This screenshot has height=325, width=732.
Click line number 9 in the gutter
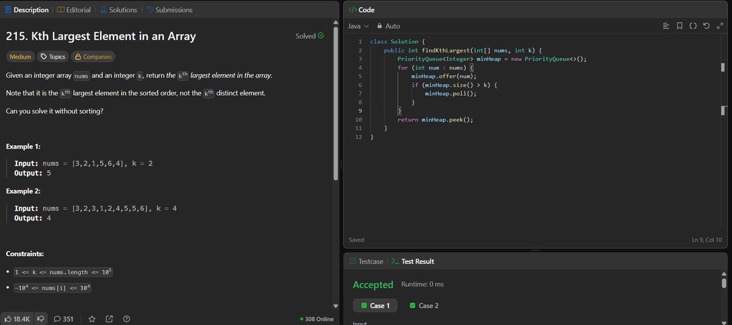pos(359,111)
